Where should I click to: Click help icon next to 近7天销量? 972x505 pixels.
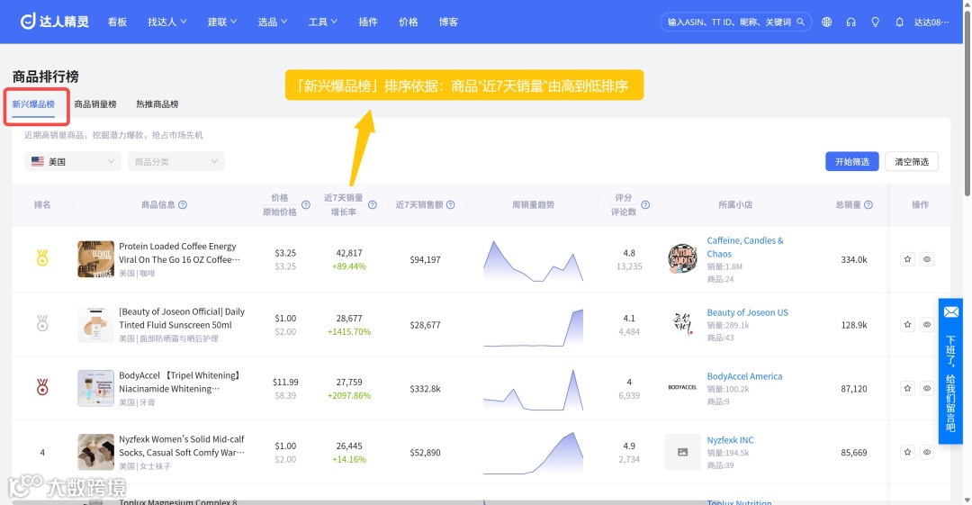[373, 204]
